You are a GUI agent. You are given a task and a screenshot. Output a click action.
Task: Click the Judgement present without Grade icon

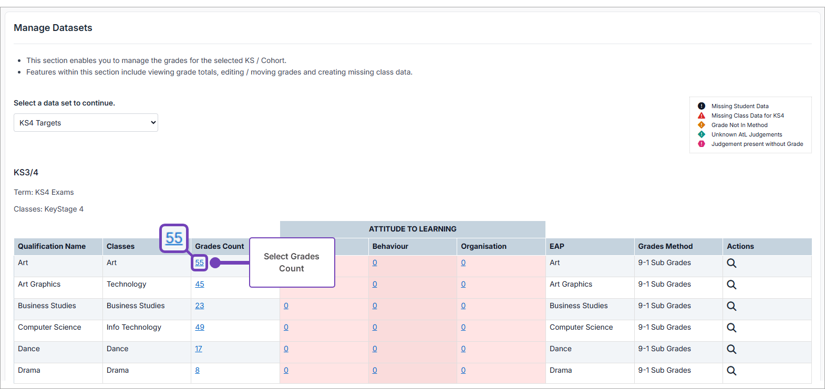pyautogui.click(x=701, y=144)
